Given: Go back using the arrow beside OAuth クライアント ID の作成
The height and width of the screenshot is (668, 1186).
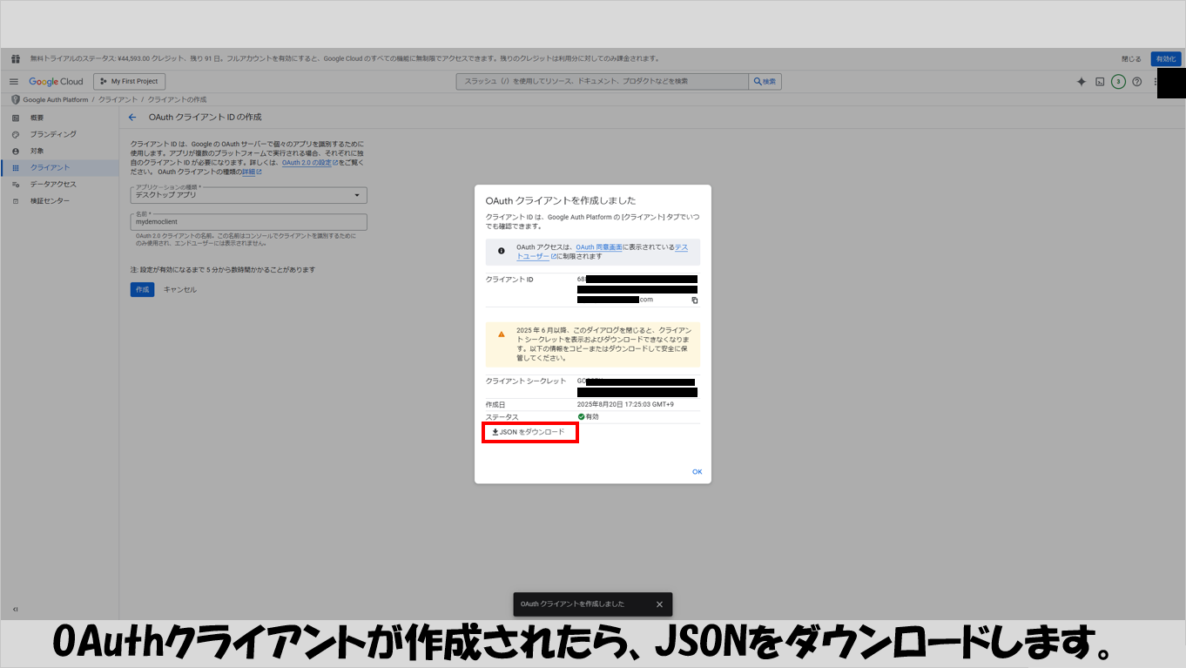Looking at the screenshot, I should 132,117.
